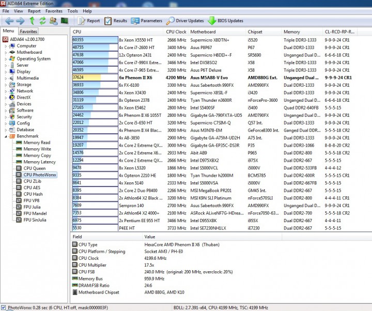
Task: Expand the Operating System tree node
Action: pyautogui.click(x=6, y=59)
